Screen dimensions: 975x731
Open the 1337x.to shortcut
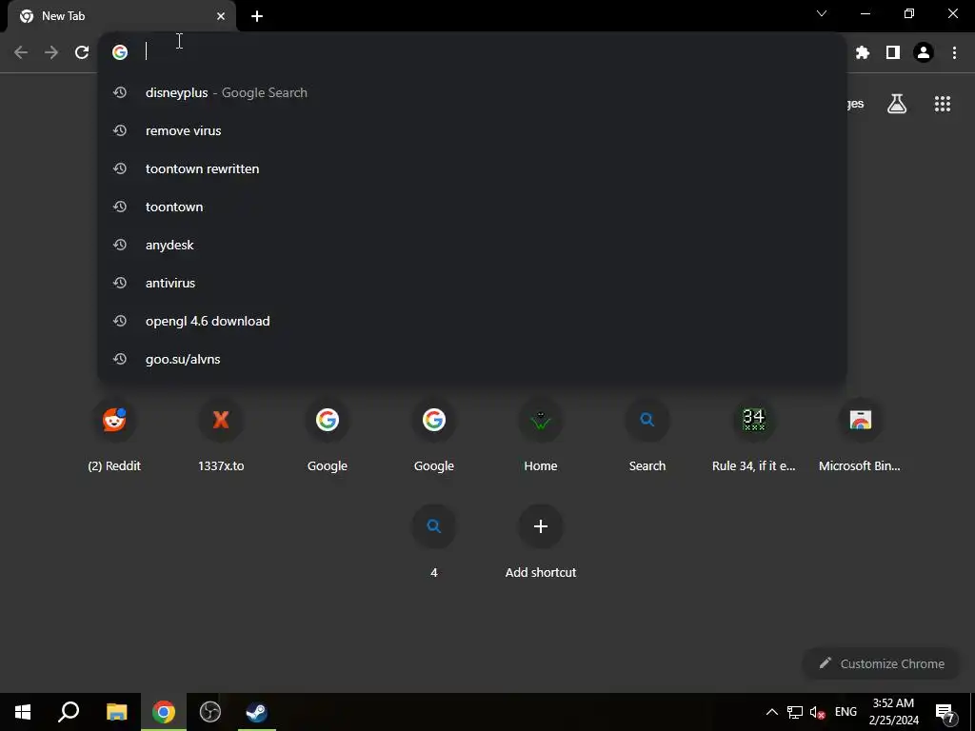tap(221, 436)
